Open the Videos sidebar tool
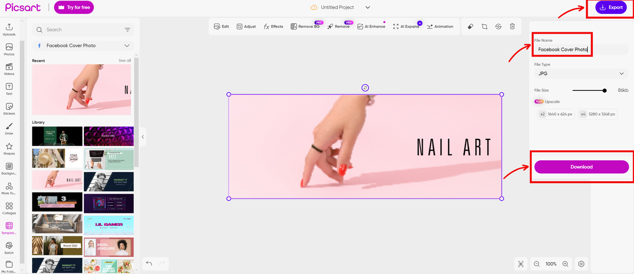The image size is (634, 274). pos(9,69)
